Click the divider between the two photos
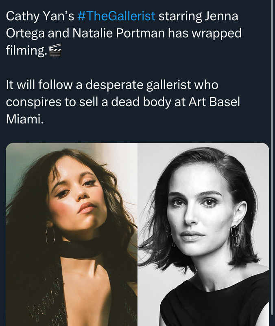This screenshot has width=275, height=326. 137,234
